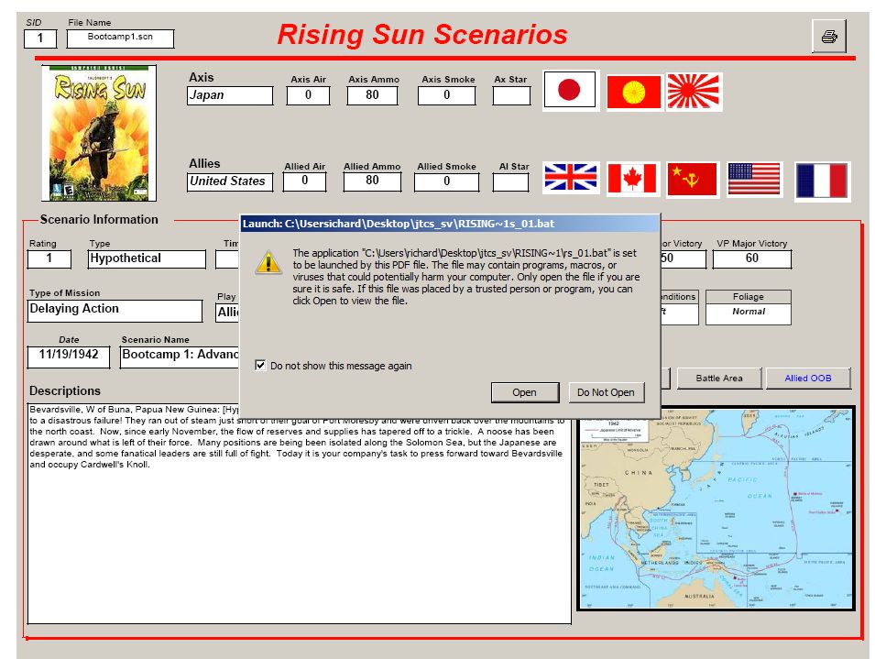The width and height of the screenshot is (875, 659).
Task: Select the Japanese rising sun rays flag
Action: 695,92
